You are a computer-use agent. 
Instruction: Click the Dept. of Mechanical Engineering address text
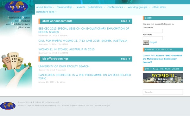point(64,106)
